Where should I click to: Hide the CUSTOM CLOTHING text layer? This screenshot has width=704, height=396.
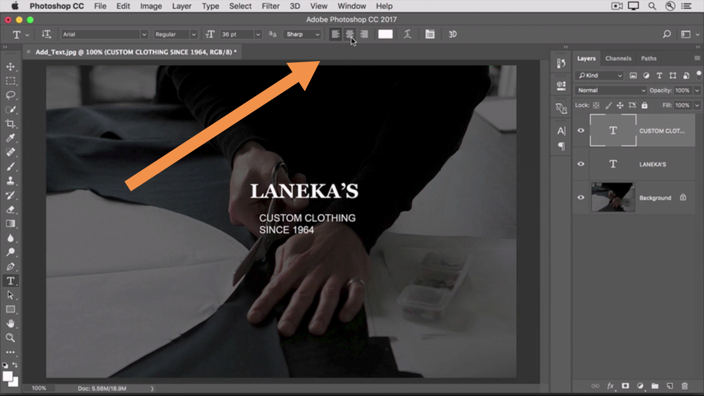(581, 131)
